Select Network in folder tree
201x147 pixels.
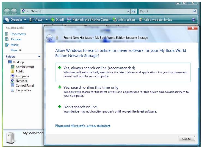pos(21,81)
